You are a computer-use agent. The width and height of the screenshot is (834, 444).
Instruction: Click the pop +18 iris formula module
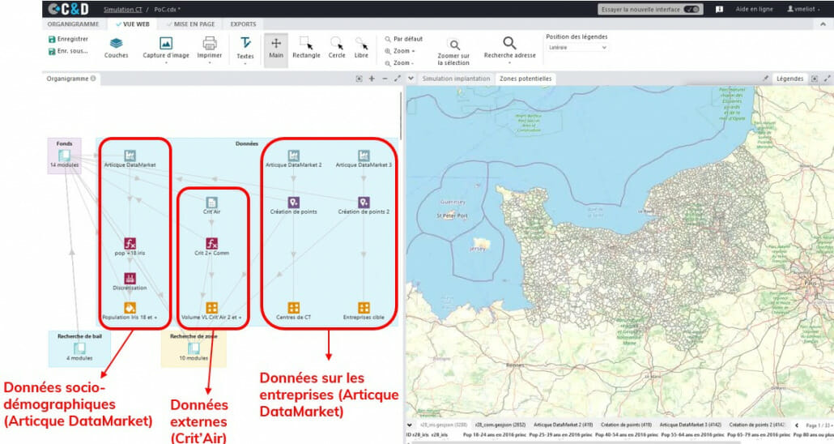[x=130, y=246]
